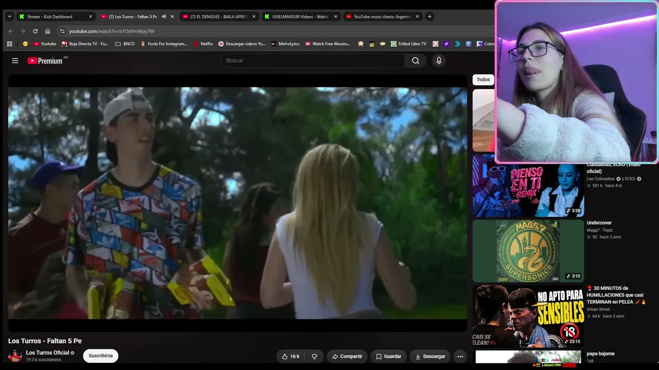Open the Undercover Magg7 thumbnail

(x=528, y=251)
